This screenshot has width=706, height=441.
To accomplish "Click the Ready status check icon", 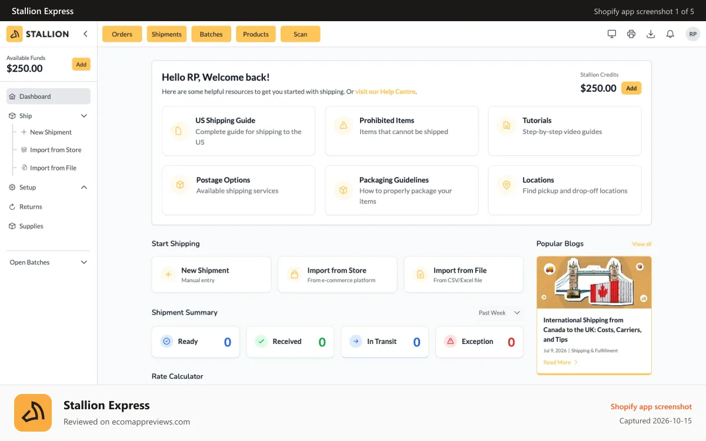I will point(166,341).
